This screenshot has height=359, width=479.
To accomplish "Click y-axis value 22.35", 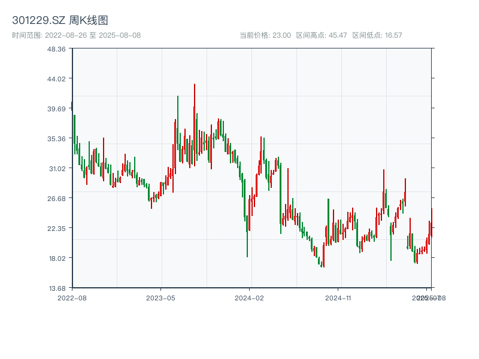I will (x=56, y=229).
